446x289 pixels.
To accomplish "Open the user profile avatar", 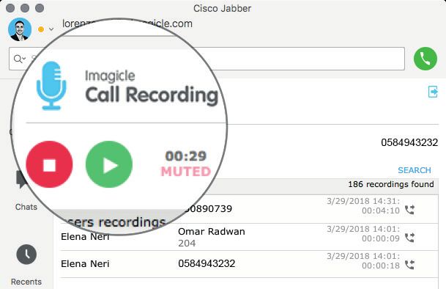I will (20, 29).
